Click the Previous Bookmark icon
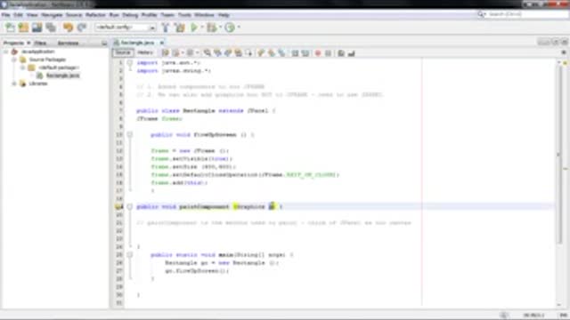This screenshot has width=570, height=320. (x=261, y=53)
